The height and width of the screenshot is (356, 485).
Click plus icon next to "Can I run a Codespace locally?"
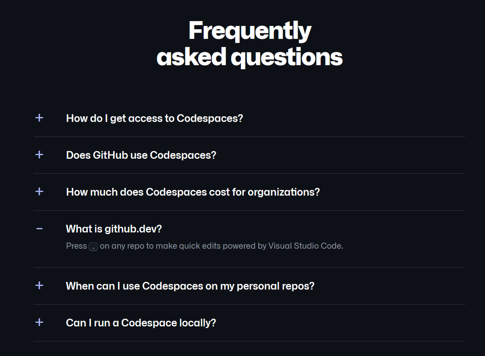coord(39,322)
